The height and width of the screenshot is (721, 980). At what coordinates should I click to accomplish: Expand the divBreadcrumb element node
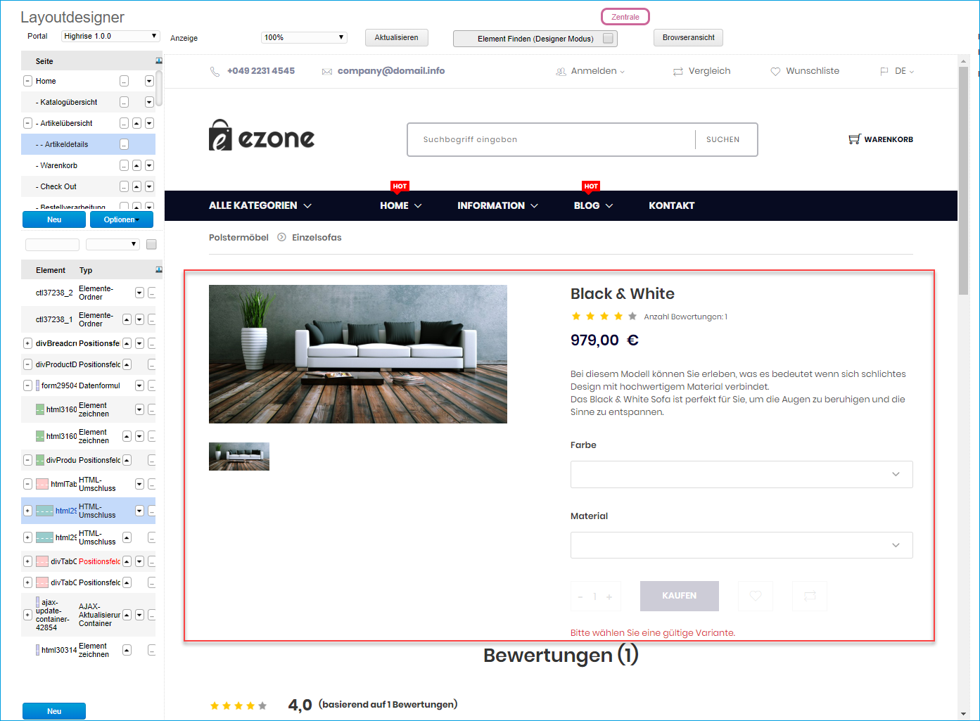pos(27,343)
